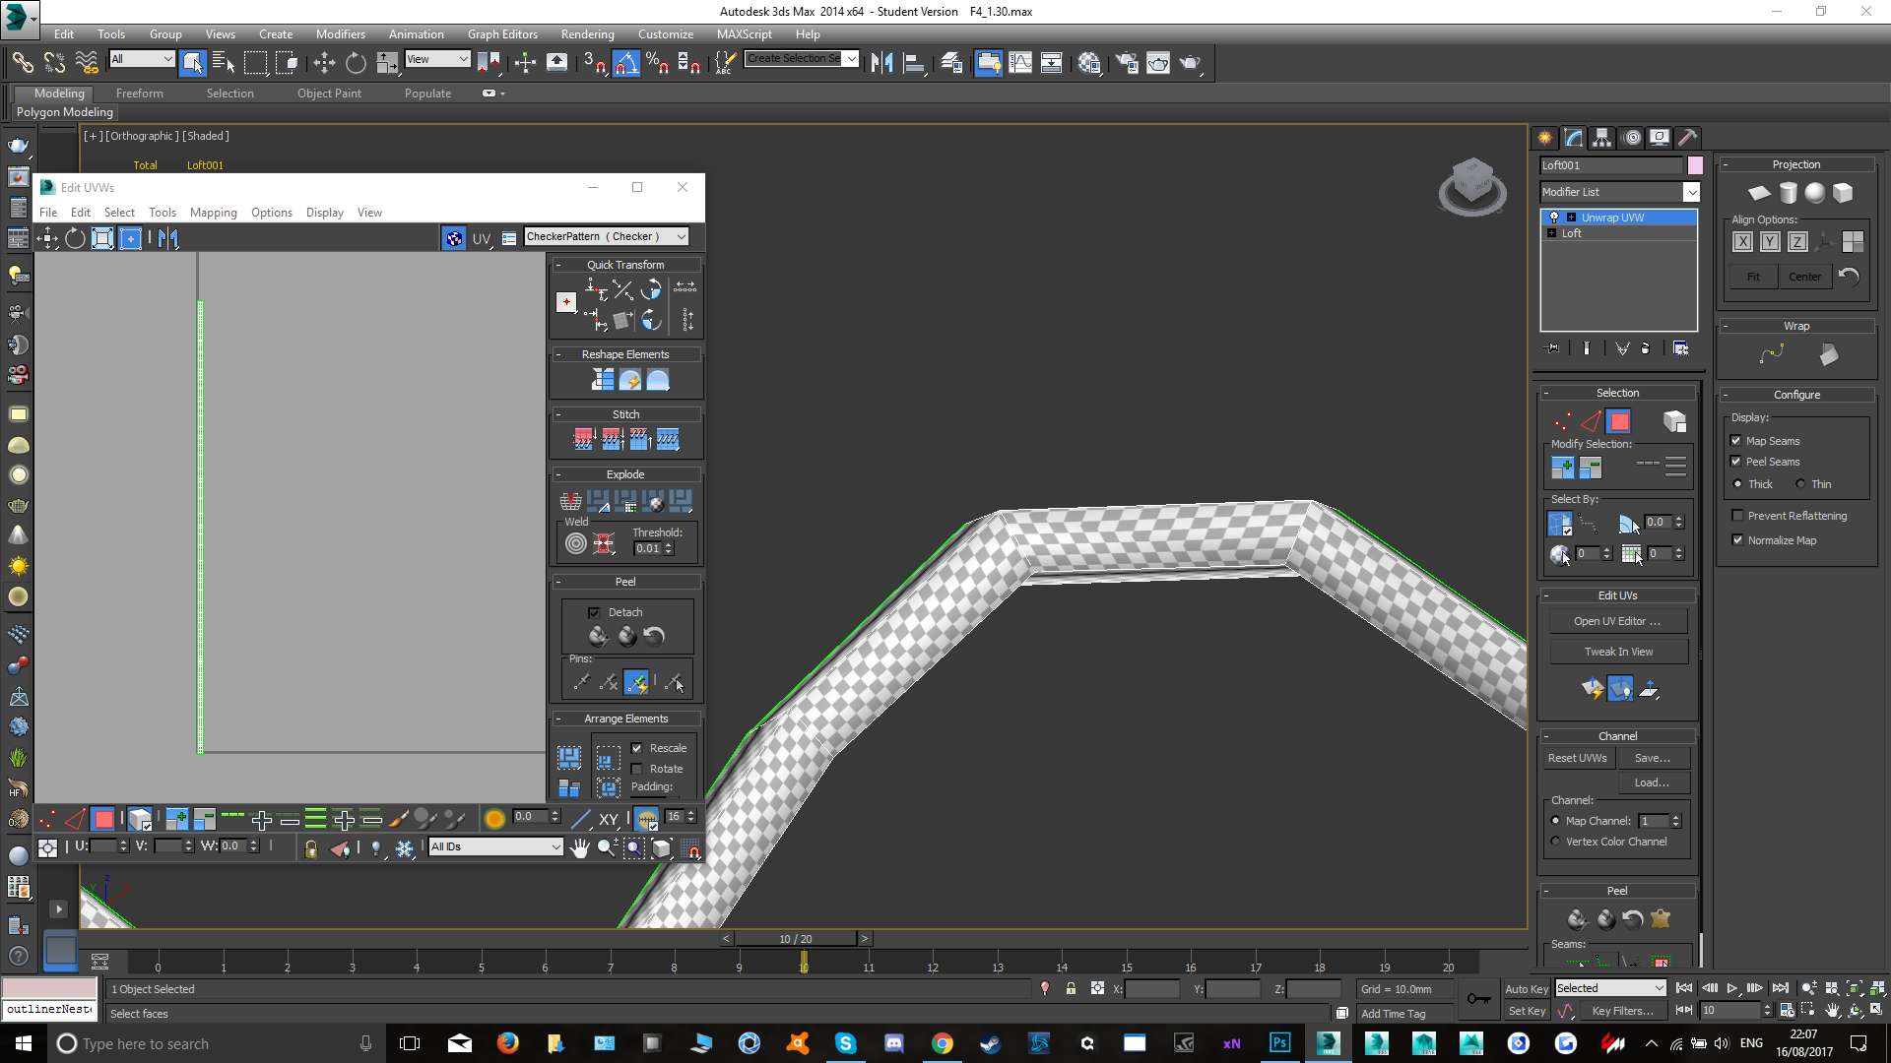1891x1063 pixels.
Task: Select Thin seam display radio button
Action: (1800, 484)
